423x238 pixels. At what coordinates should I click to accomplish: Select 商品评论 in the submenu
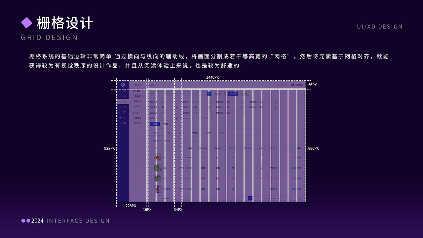pyautogui.click(x=137, y=107)
